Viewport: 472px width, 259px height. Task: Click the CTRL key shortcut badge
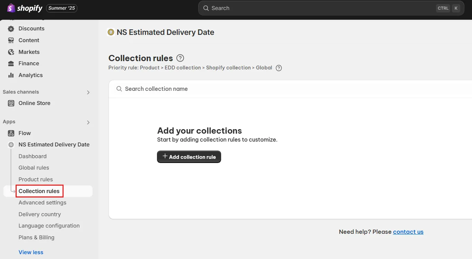click(x=443, y=8)
